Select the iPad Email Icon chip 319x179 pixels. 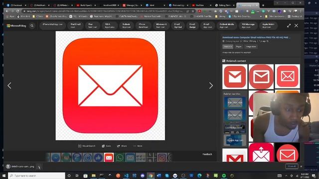pos(75,25)
